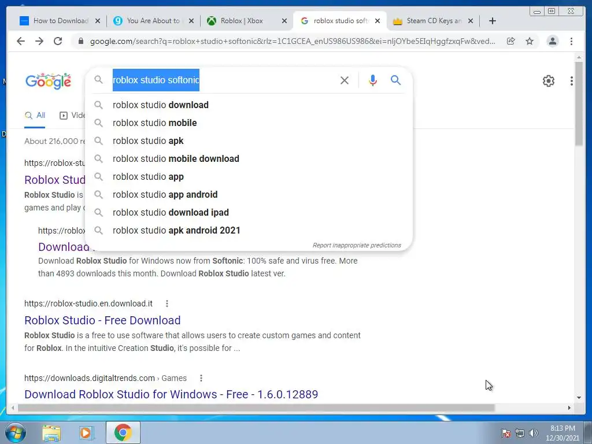Viewport: 592px width, 444px height.
Task: Start voice search with the microphone
Action: click(x=373, y=80)
